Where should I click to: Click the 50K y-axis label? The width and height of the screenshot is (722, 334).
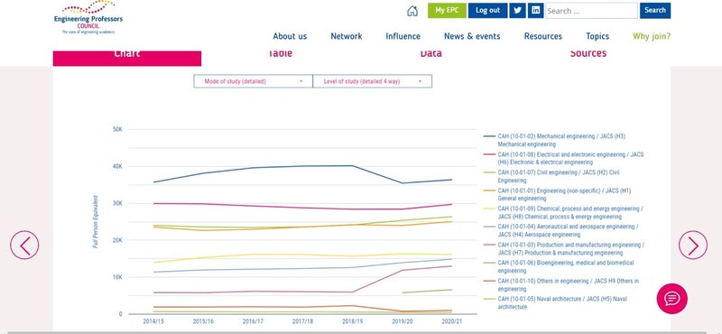tap(117, 129)
